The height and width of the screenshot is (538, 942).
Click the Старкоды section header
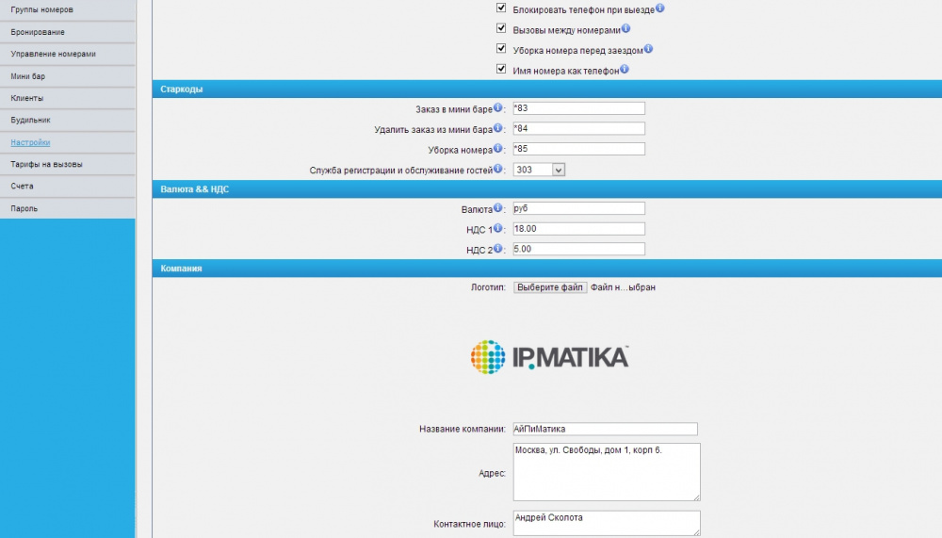point(546,89)
